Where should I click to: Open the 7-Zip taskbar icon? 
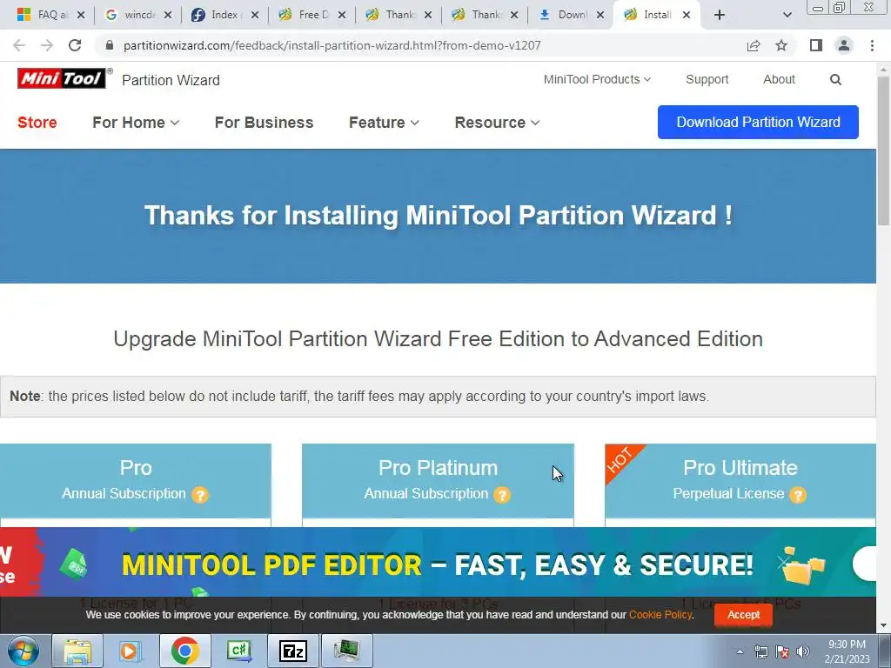point(293,651)
